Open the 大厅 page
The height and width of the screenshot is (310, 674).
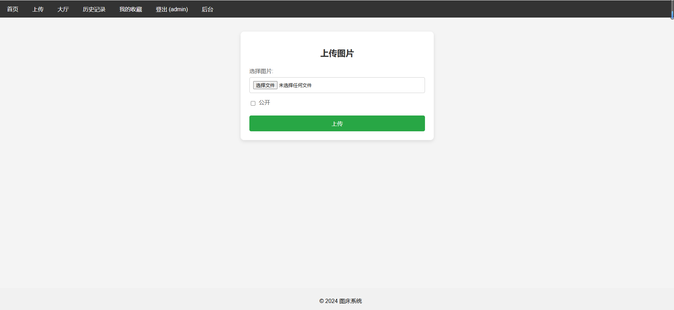(x=63, y=9)
